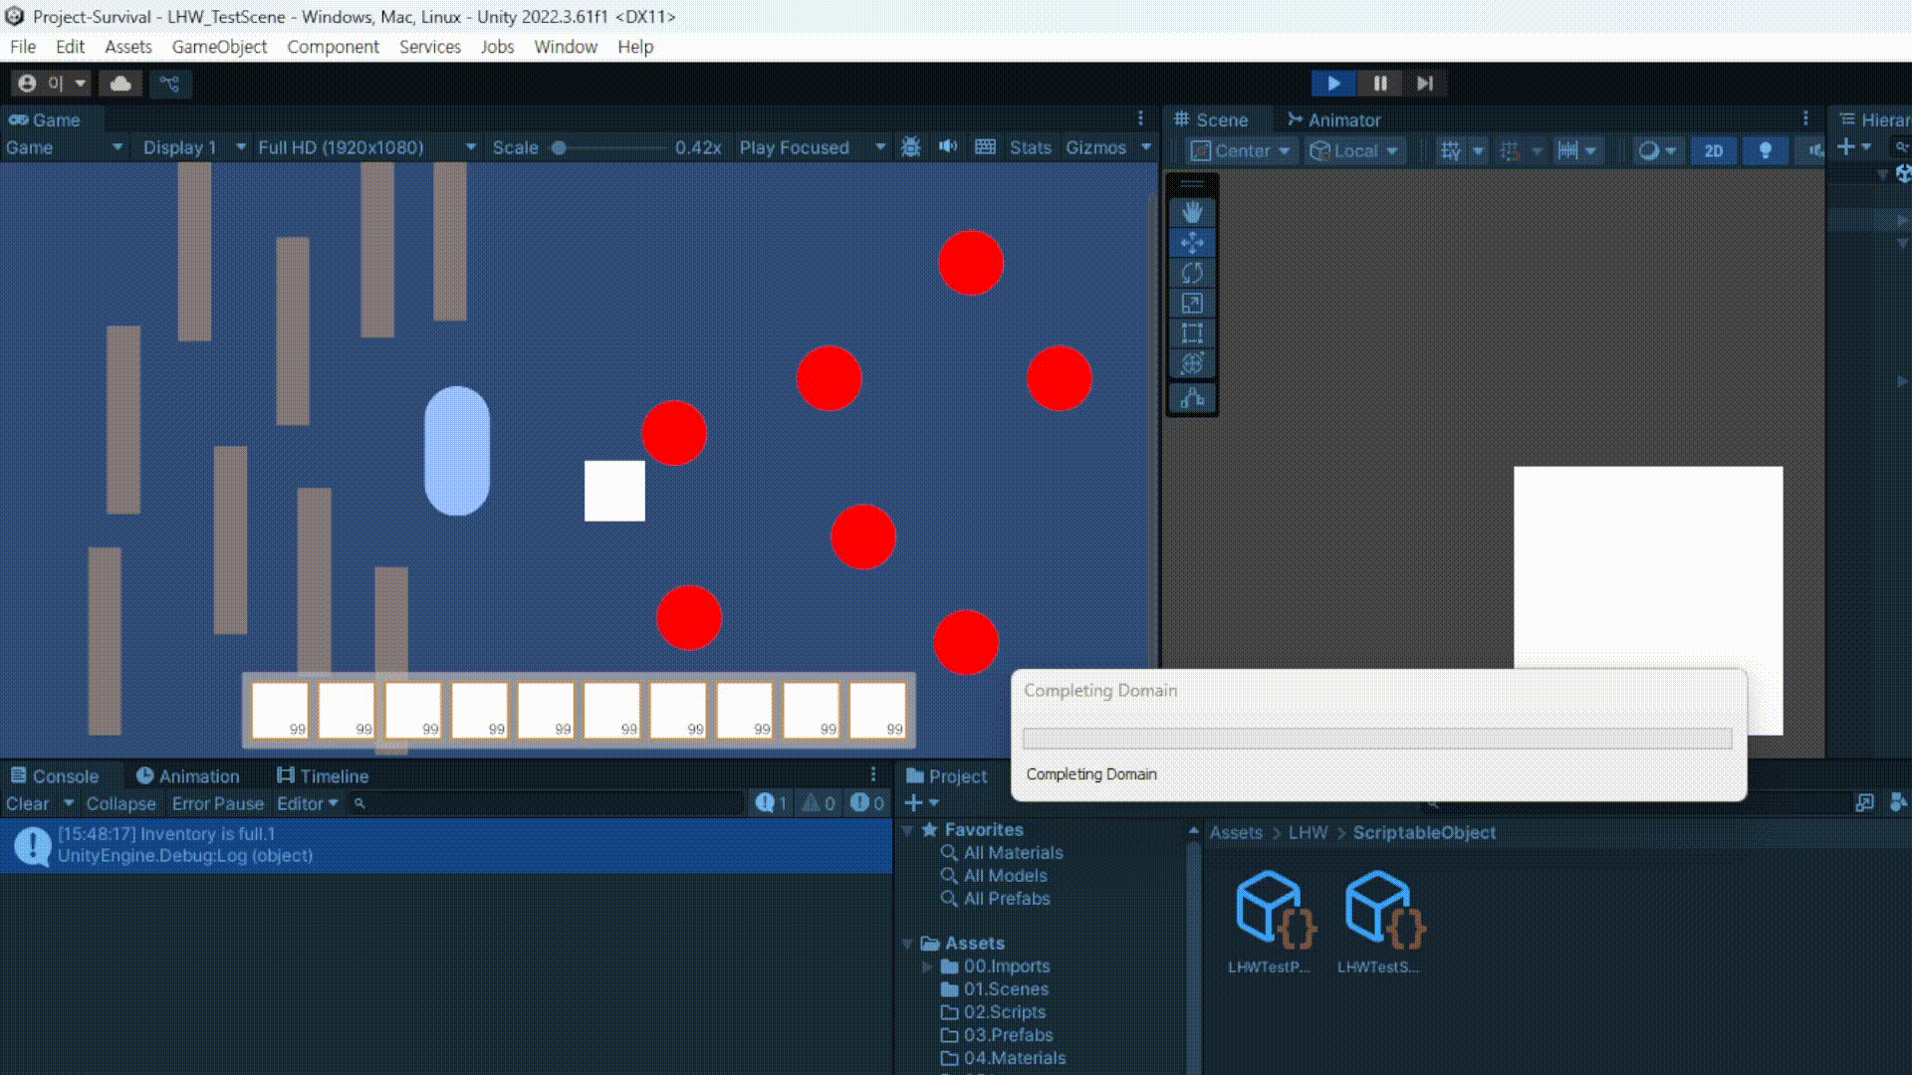
Task: Select the Hand view tool
Action: [1192, 212]
